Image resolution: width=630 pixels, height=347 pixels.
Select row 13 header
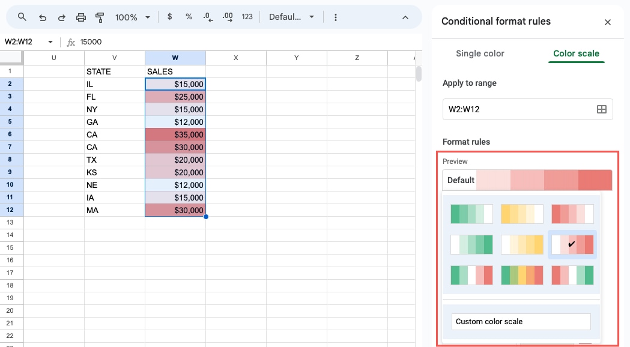click(x=10, y=223)
